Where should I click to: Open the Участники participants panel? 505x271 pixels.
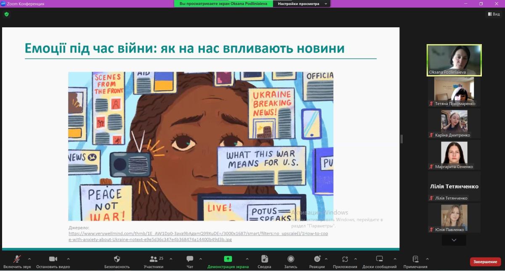click(x=154, y=262)
